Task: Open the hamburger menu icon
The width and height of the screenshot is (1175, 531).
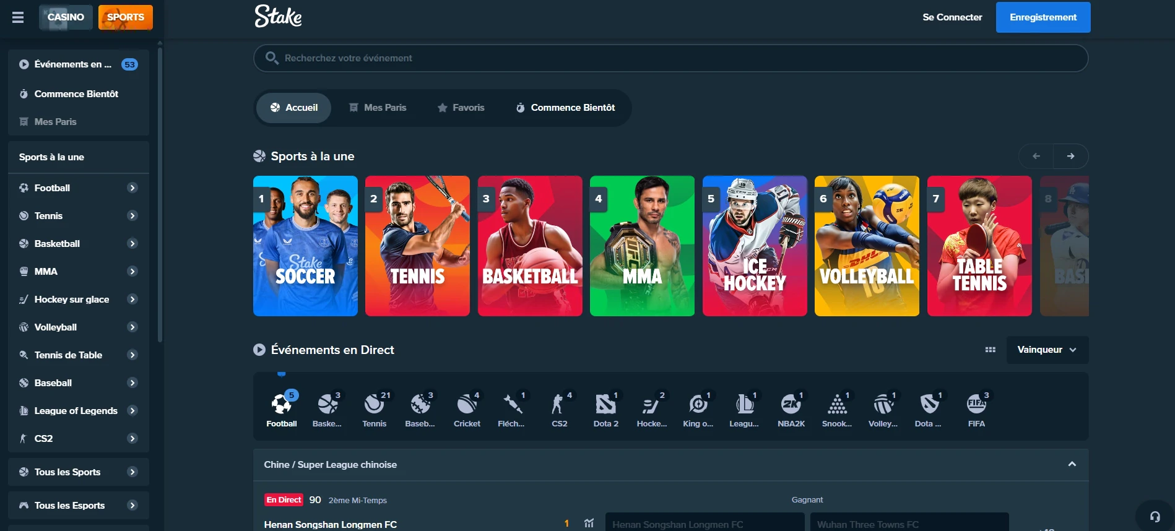Action: 18,17
